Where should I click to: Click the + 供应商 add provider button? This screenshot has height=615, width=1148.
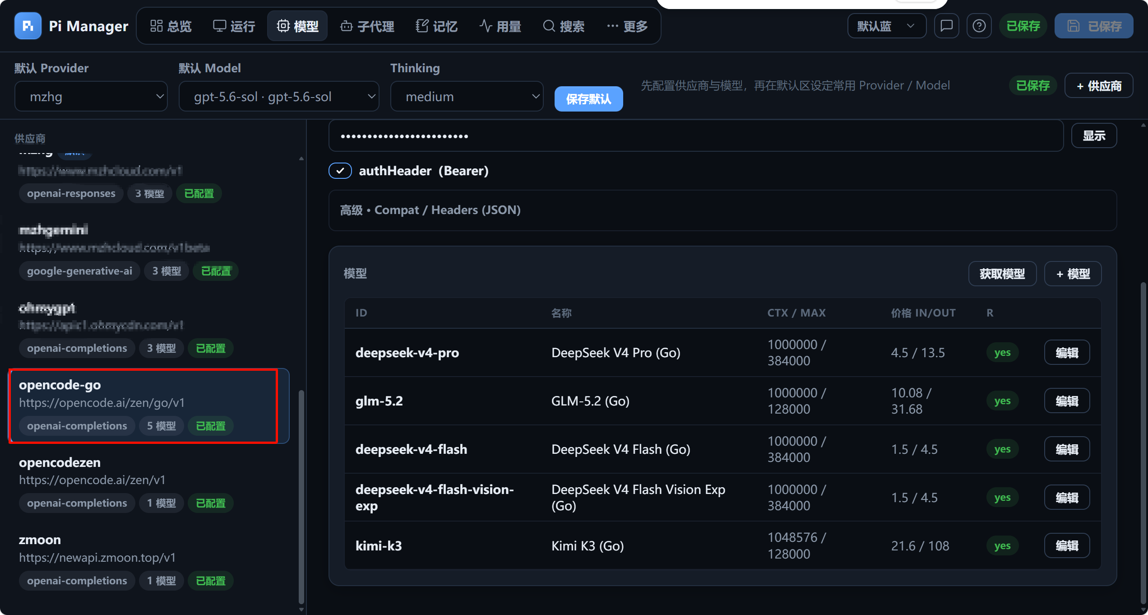(x=1099, y=85)
